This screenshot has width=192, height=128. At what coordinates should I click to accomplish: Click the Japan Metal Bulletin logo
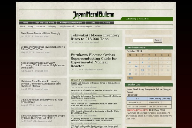pos(93,15)
